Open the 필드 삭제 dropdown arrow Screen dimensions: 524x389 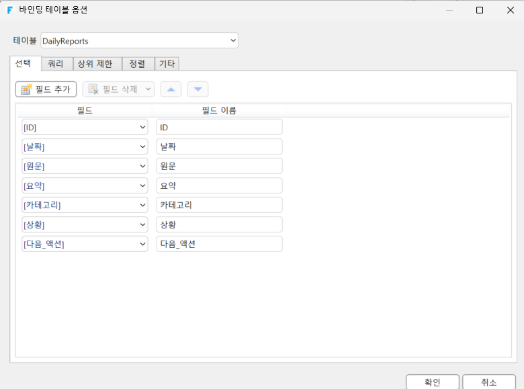tap(148, 89)
